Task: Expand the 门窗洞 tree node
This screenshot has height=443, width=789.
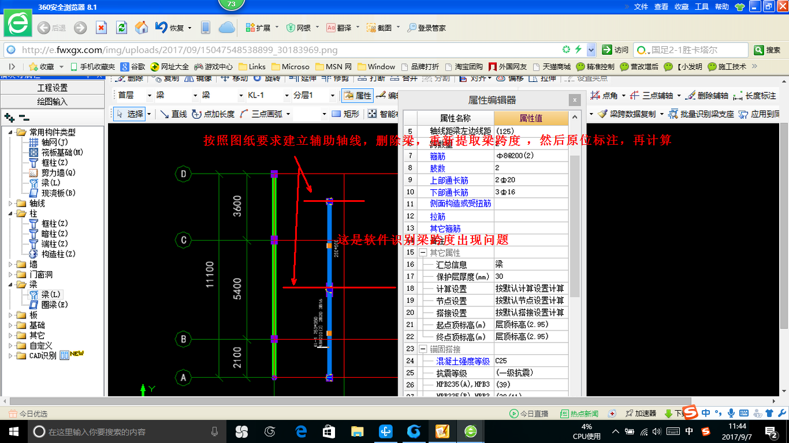Action: (11, 275)
